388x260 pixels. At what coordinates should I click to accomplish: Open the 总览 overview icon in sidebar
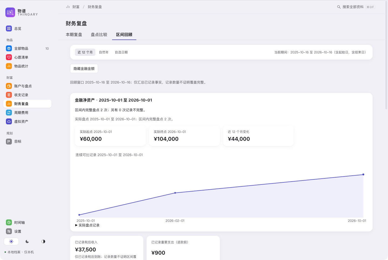9,28
